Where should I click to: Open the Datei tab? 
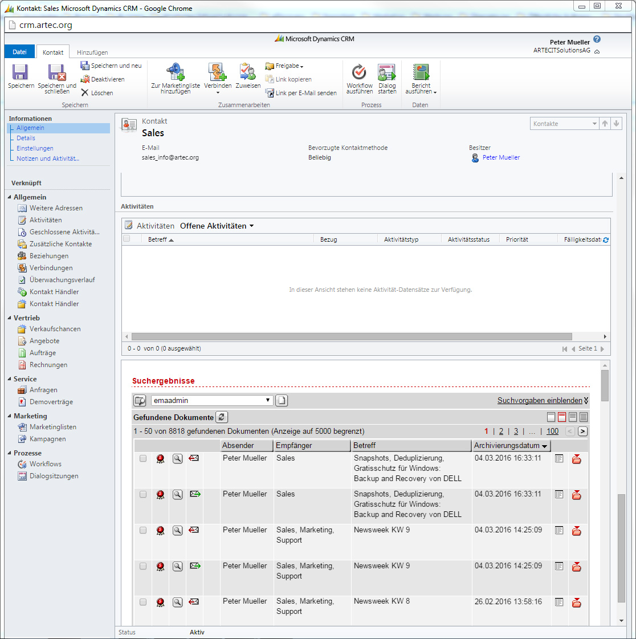click(20, 52)
